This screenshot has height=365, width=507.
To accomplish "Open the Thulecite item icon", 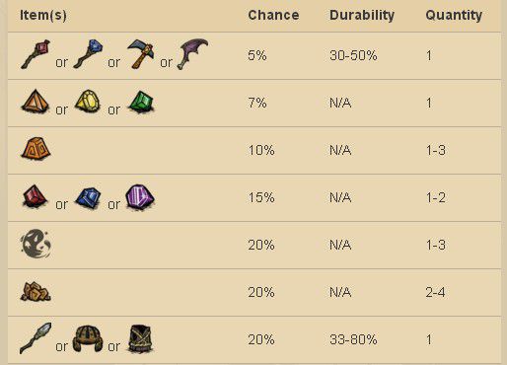I will pos(36,149).
